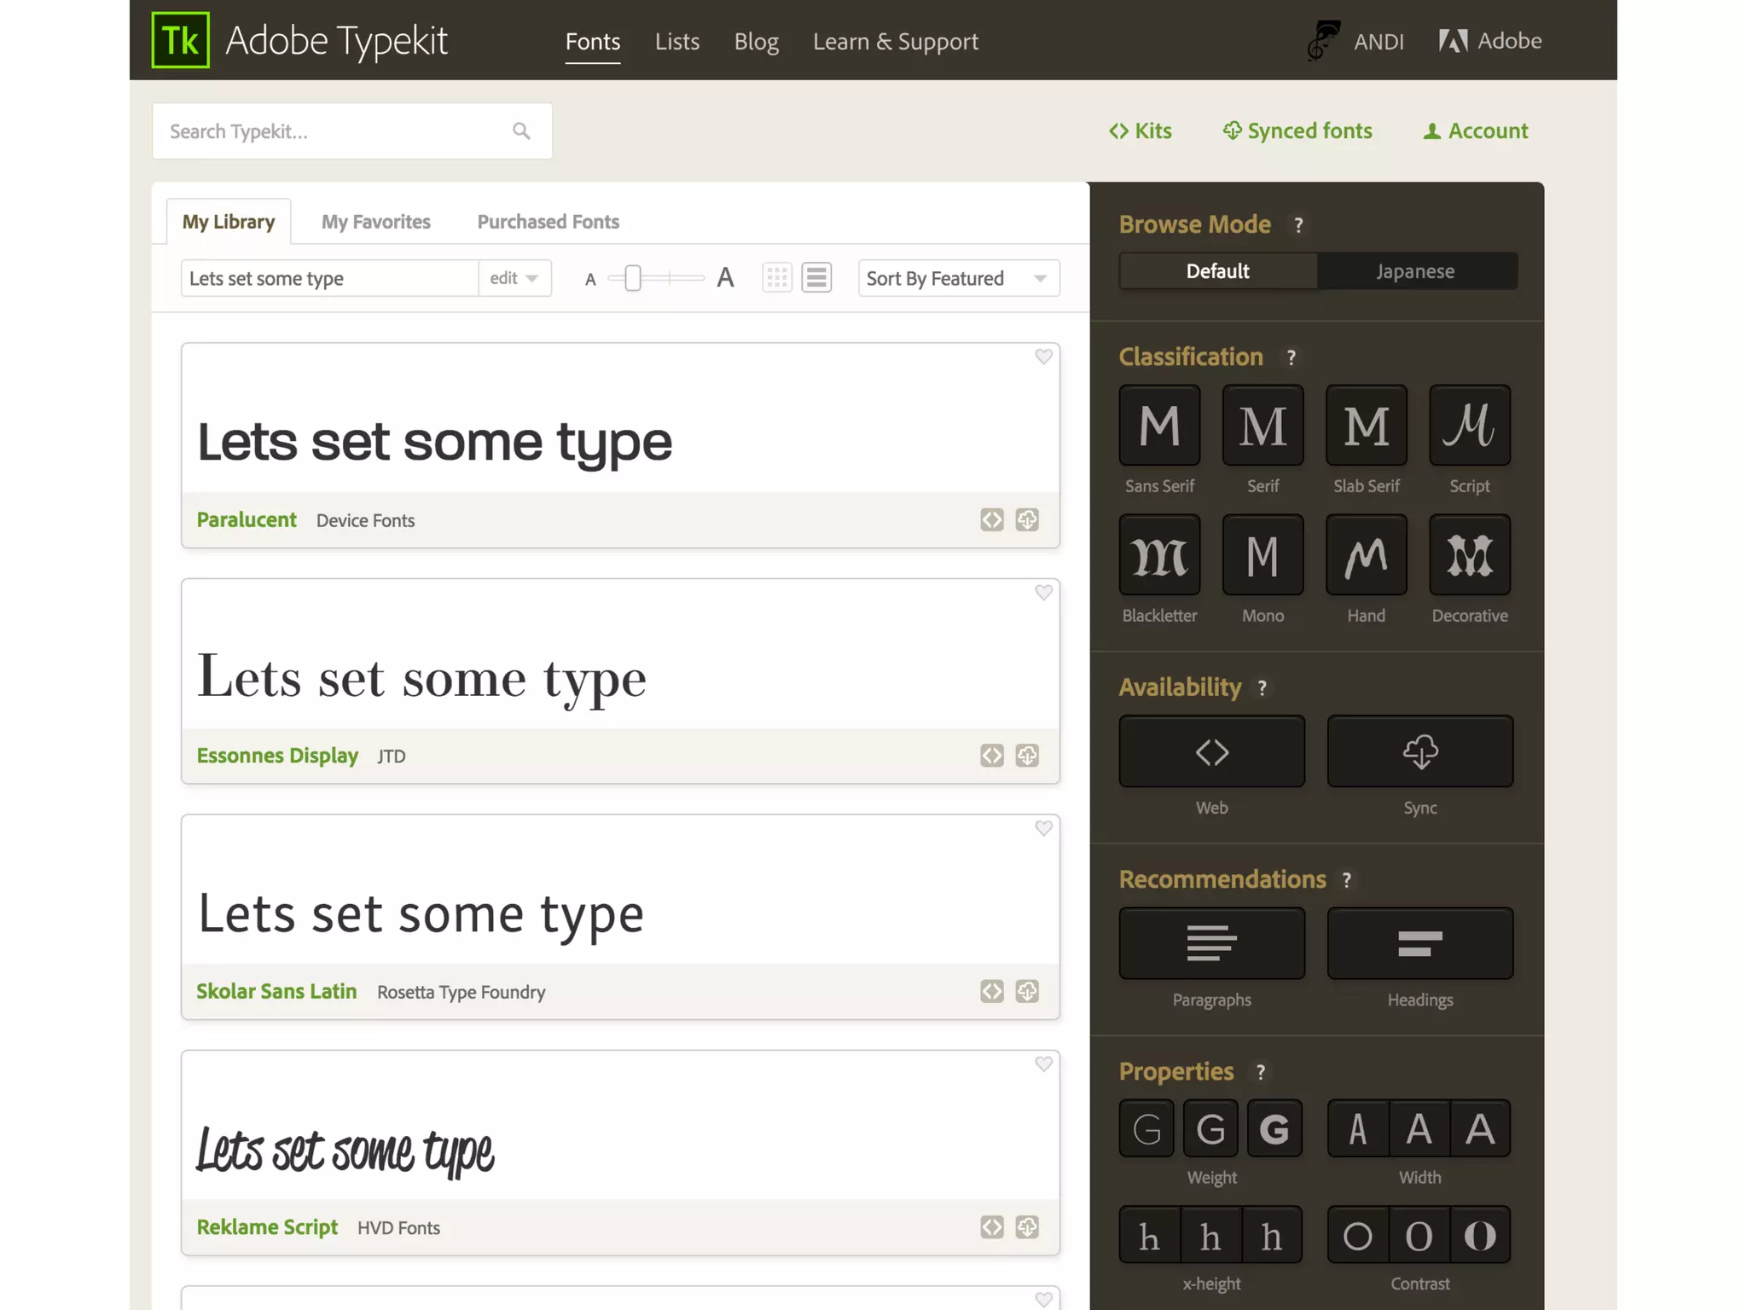Favorite Skolar Sans Latin with heart
The width and height of the screenshot is (1747, 1310).
[x=1043, y=828]
